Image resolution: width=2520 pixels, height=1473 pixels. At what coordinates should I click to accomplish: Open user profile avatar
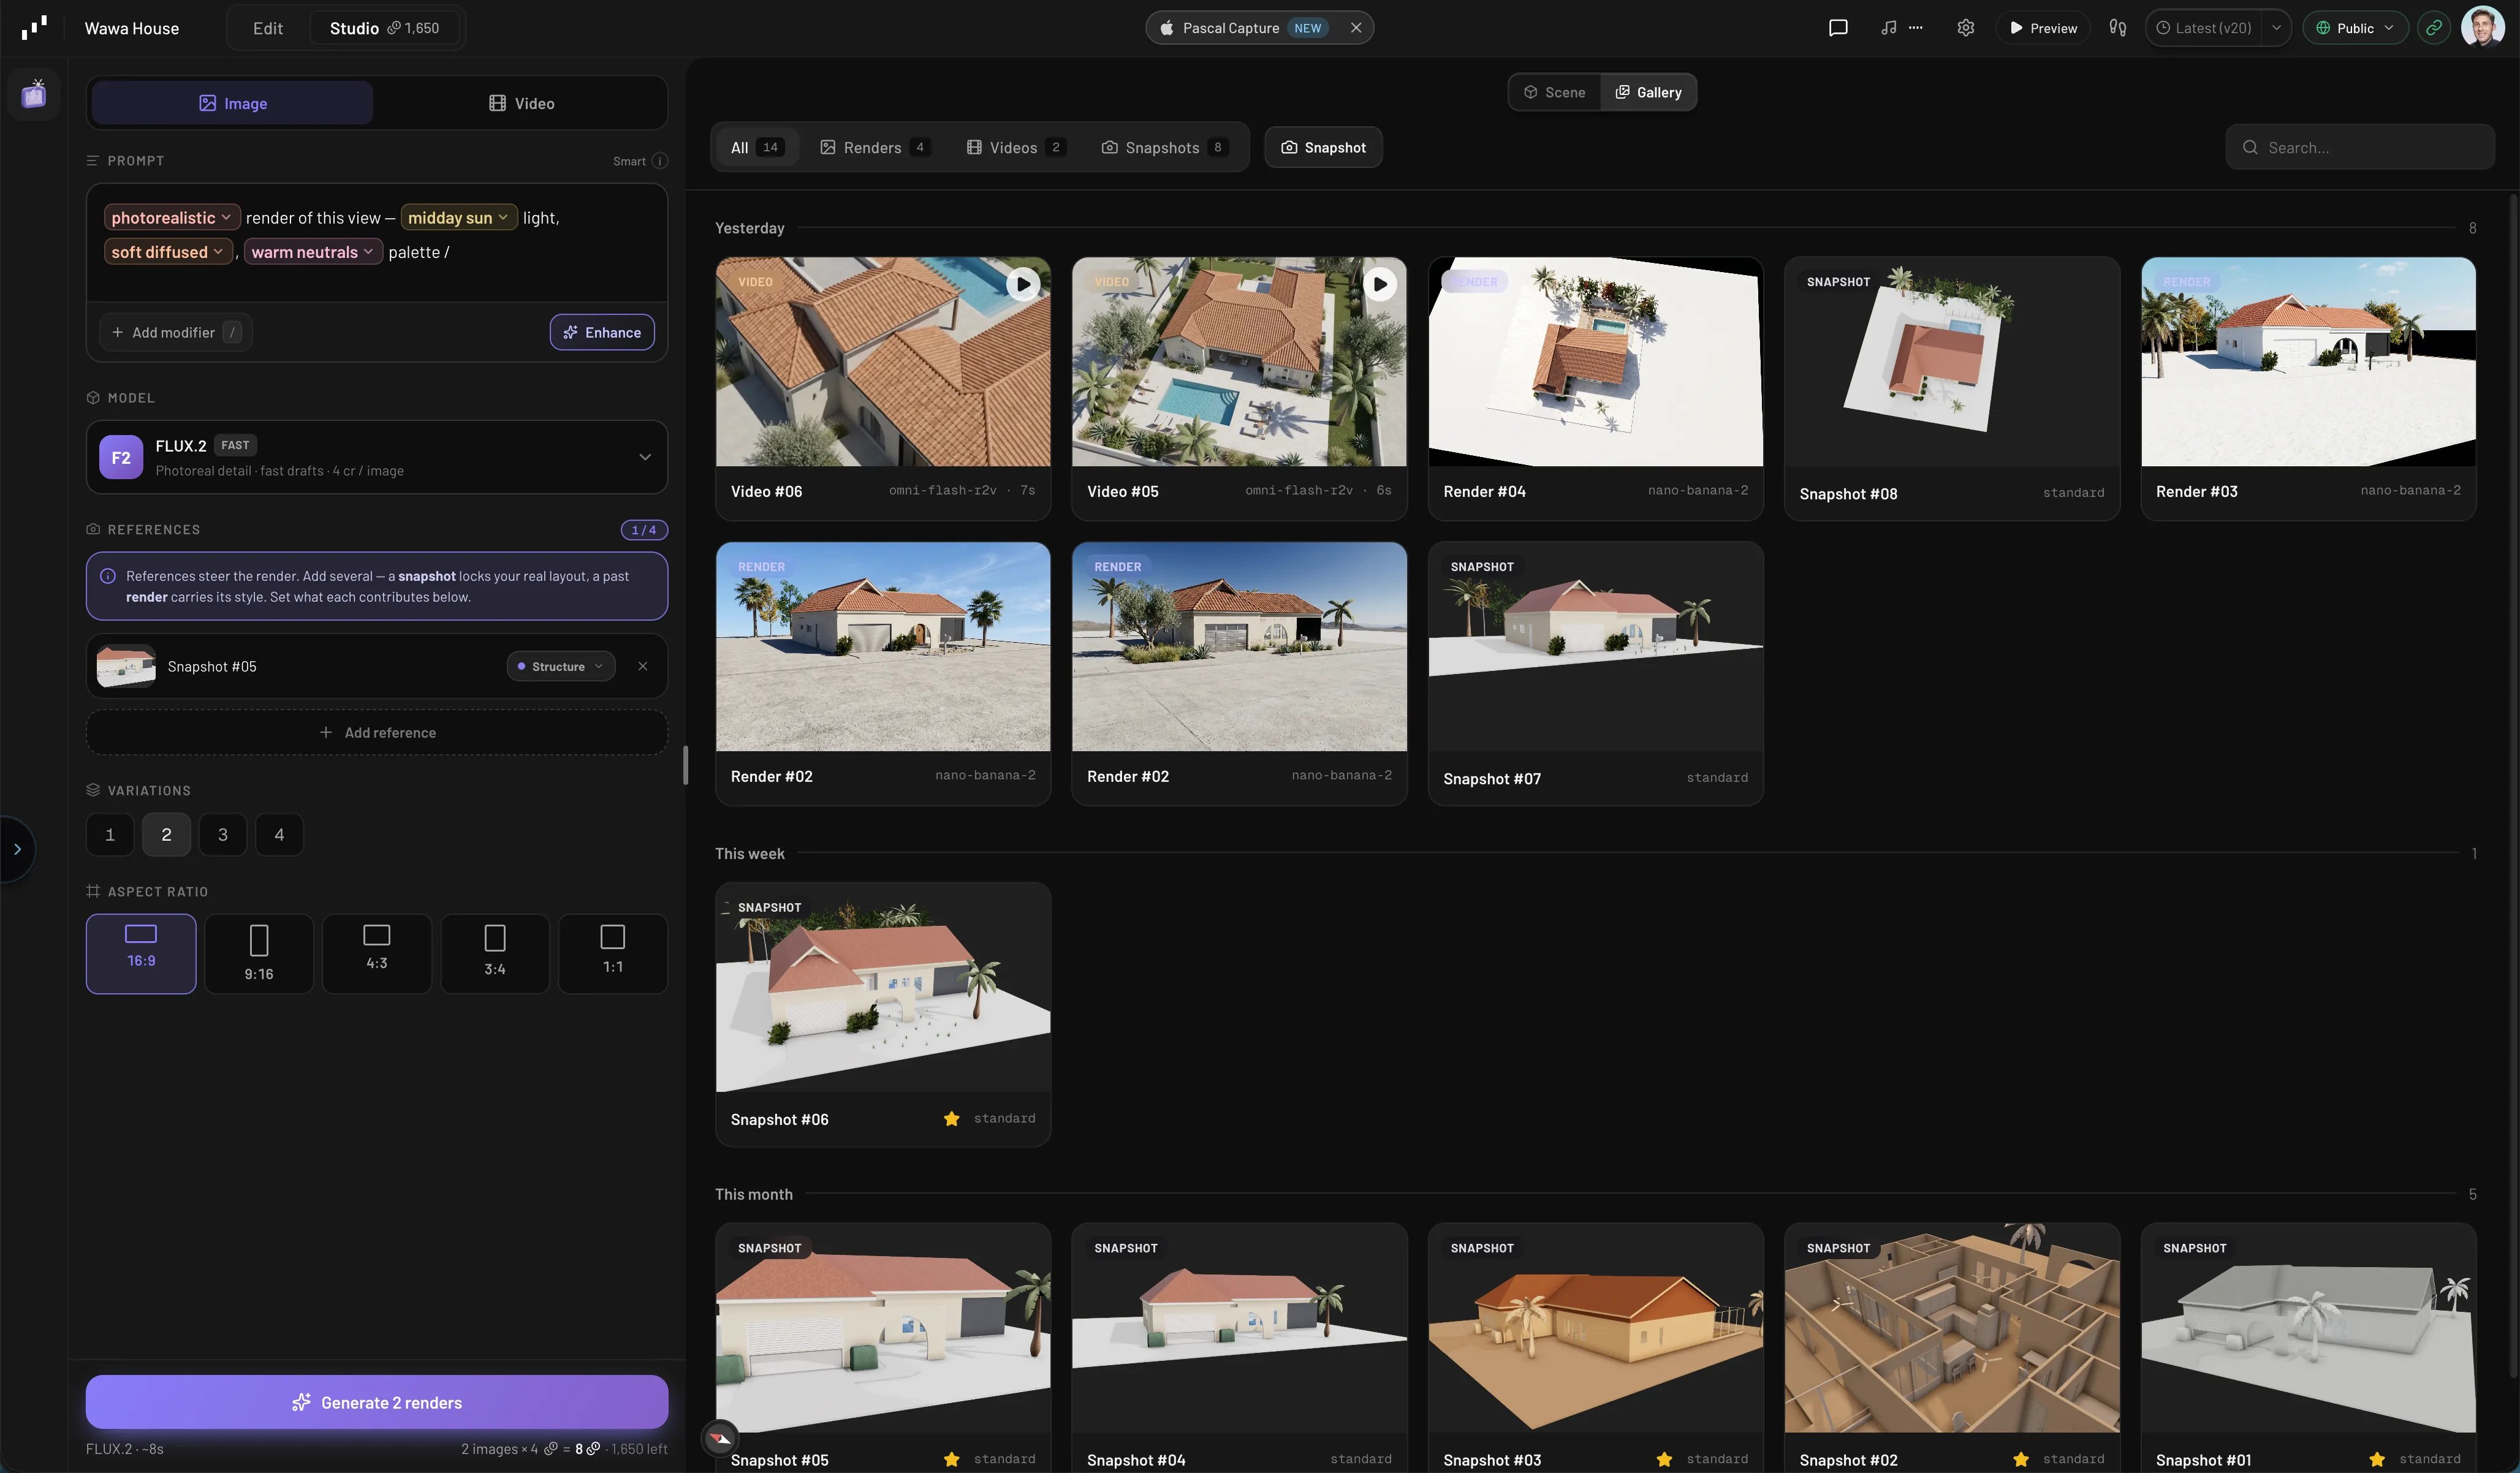pyautogui.click(x=2482, y=27)
